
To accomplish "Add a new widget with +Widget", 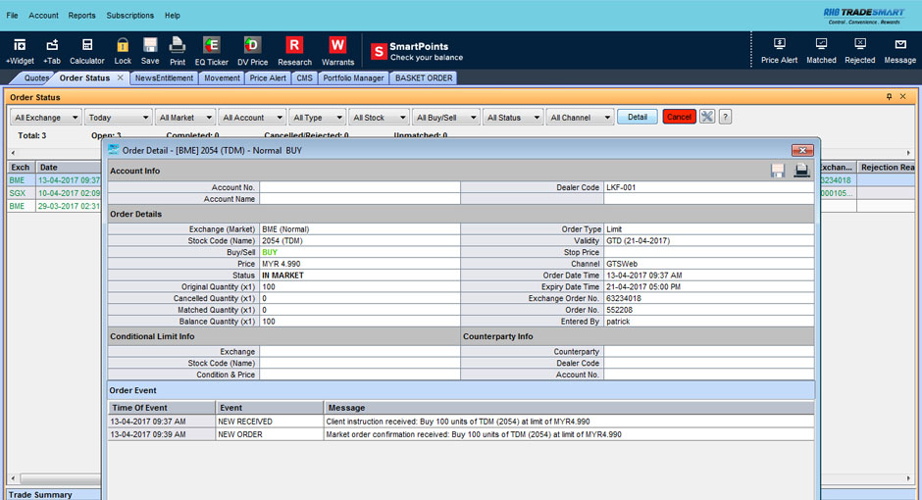I will pyautogui.click(x=20, y=51).
